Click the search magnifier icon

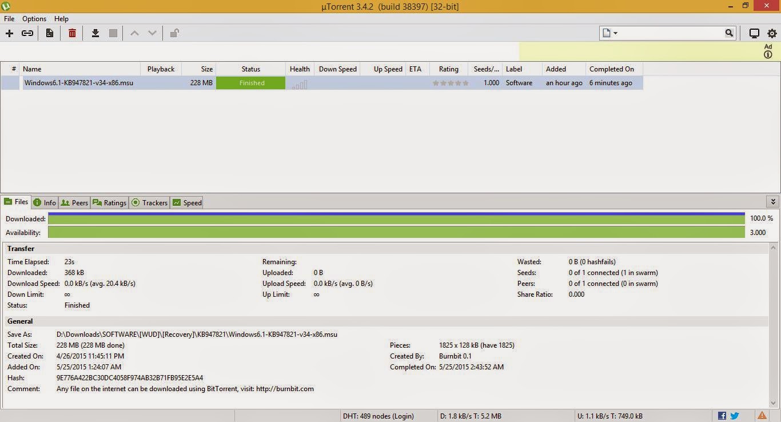click(x=729, y=33)
